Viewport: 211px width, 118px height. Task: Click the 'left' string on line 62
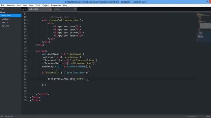pyautogui.click(x=80, y=79)
